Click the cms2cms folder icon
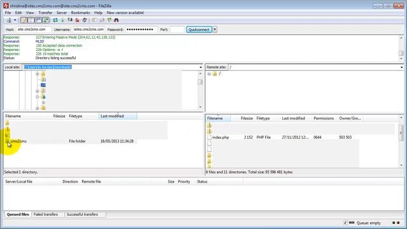The height and width of the screenshot is (229, 407). pyautogui.click(x=7, y=141)
